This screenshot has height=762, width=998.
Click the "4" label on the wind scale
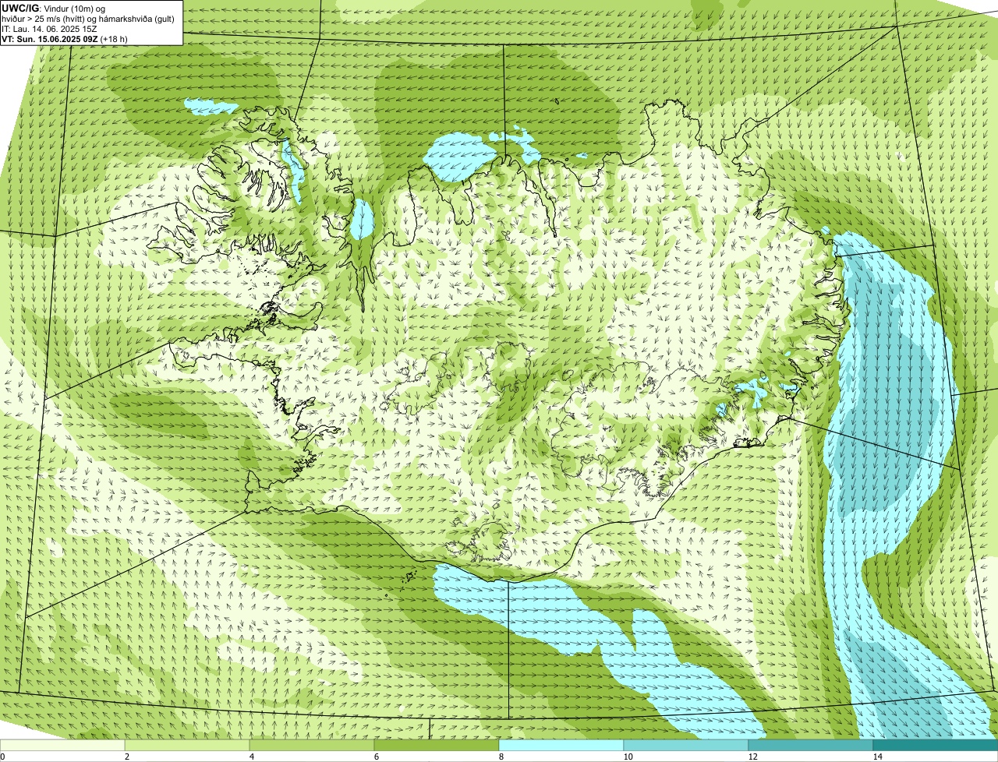(251, 757)
